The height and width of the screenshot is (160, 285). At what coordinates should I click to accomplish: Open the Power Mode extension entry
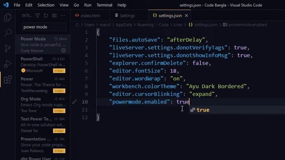[x=43, y=44]
